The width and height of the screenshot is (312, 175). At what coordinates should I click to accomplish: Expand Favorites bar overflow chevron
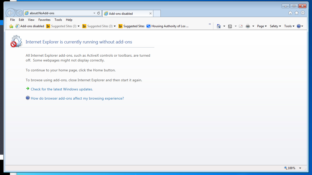(210, 24)
